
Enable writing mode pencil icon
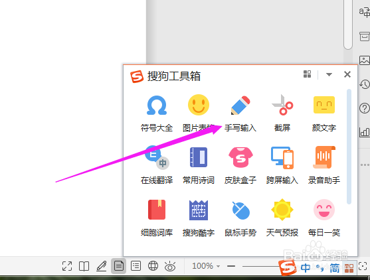point(102,266)
